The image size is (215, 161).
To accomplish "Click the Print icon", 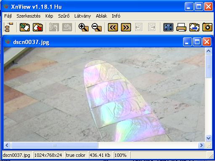I will pyautogui.click(x=181, y=27).
